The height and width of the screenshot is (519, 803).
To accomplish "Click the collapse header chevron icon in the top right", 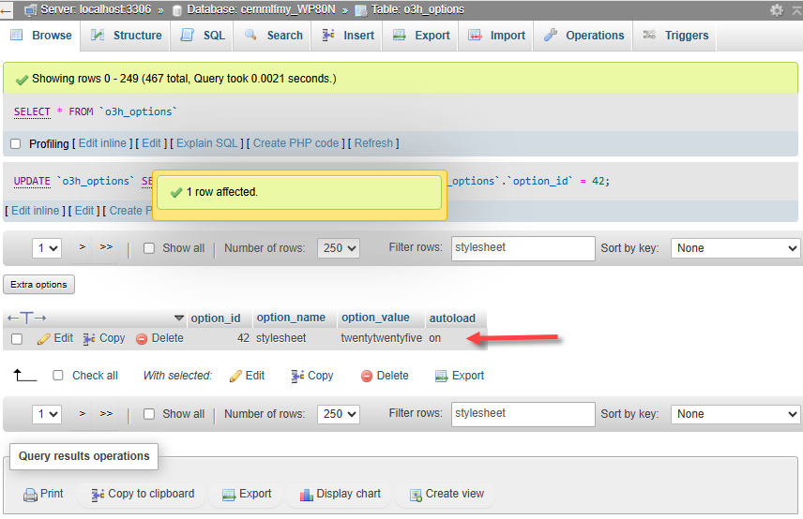I will click(x=796, y=9).
